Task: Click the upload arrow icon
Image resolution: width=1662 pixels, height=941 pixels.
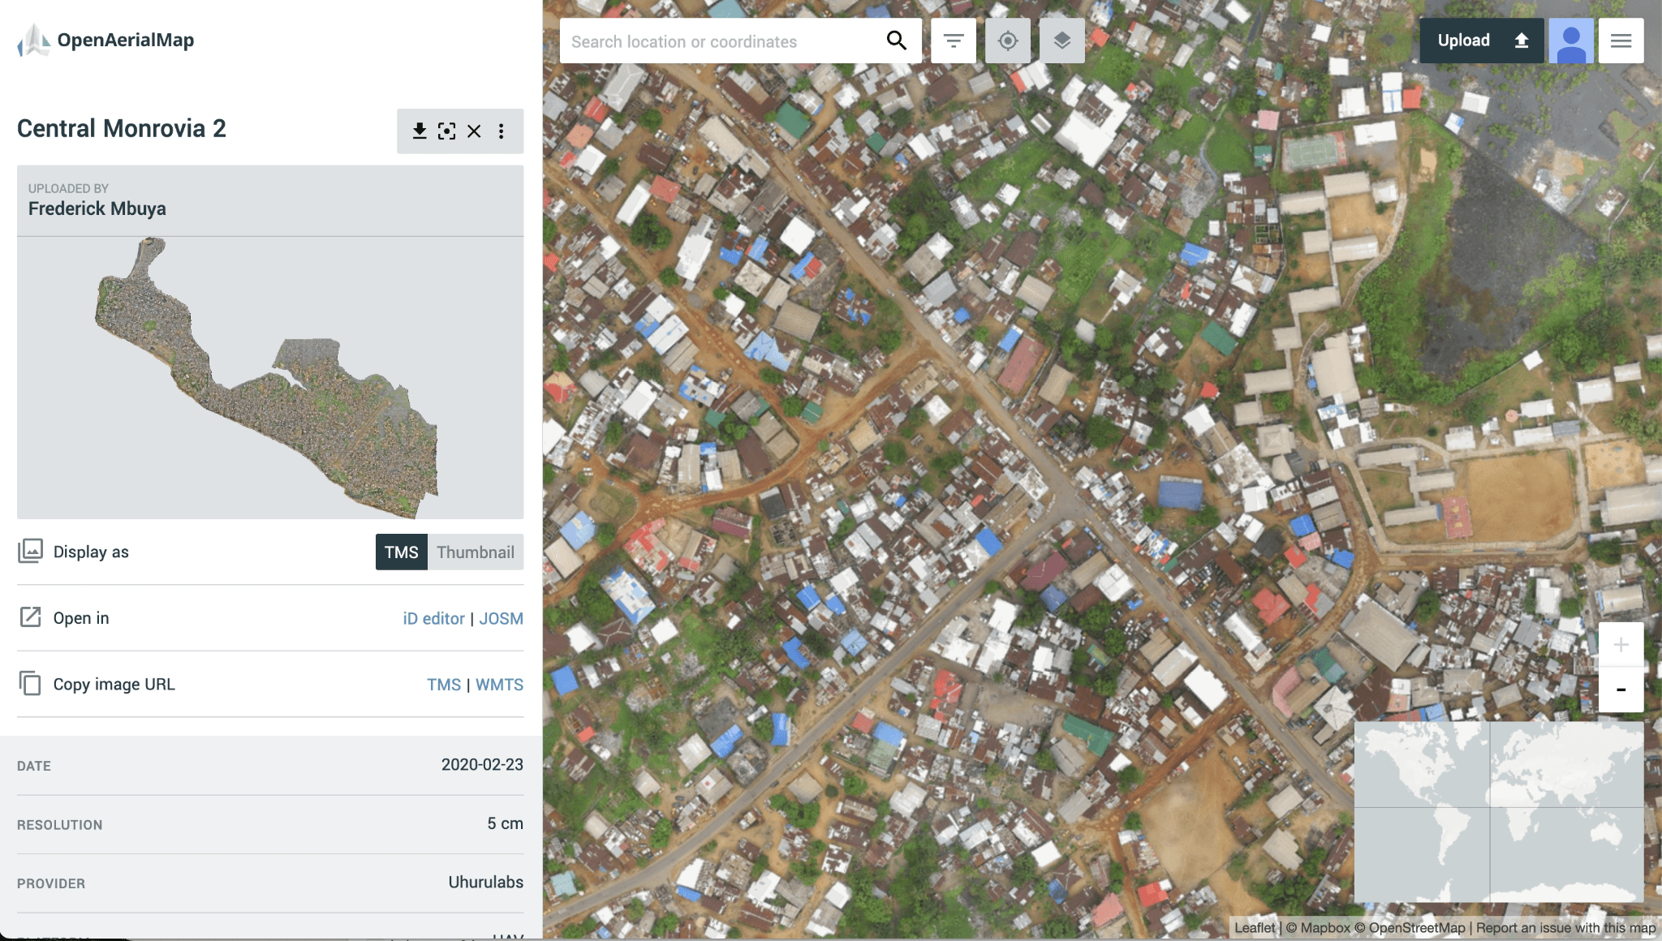Action: coord(1522,41)
